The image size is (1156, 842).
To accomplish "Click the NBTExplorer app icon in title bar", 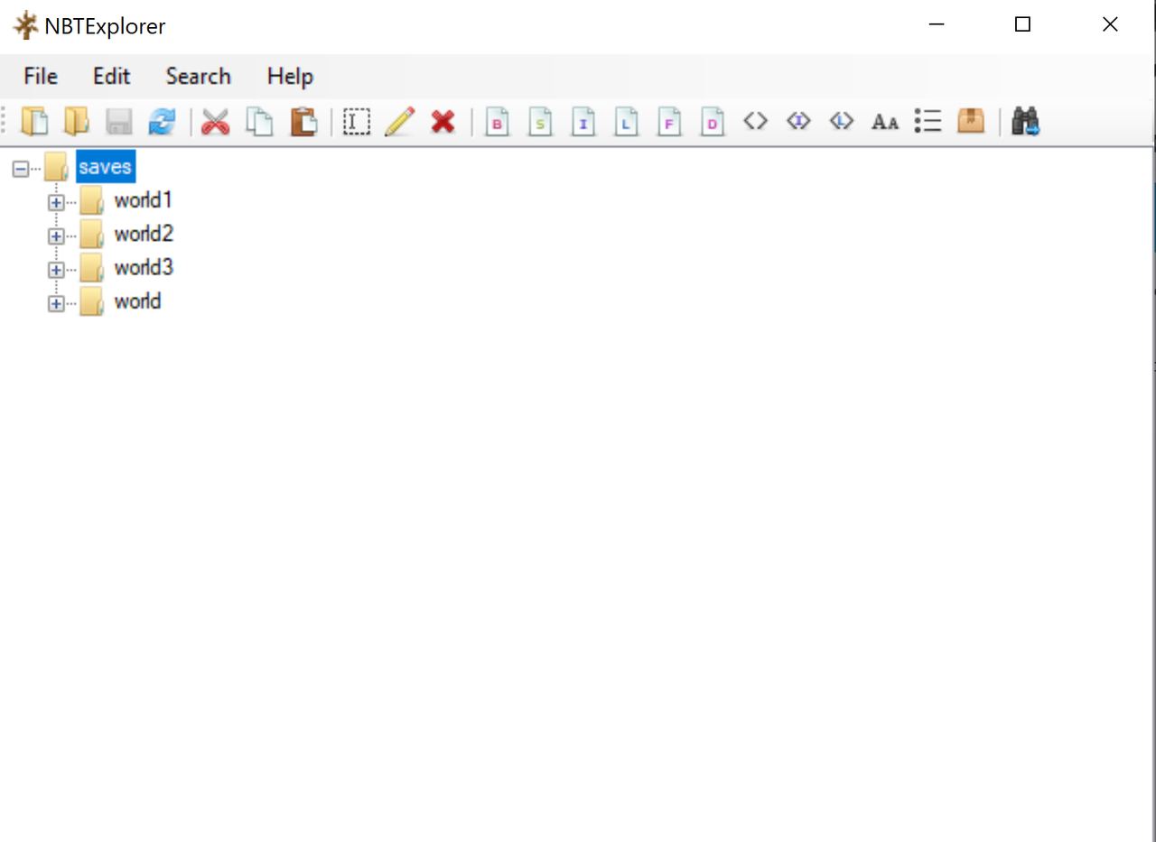I will pos(25,25).
